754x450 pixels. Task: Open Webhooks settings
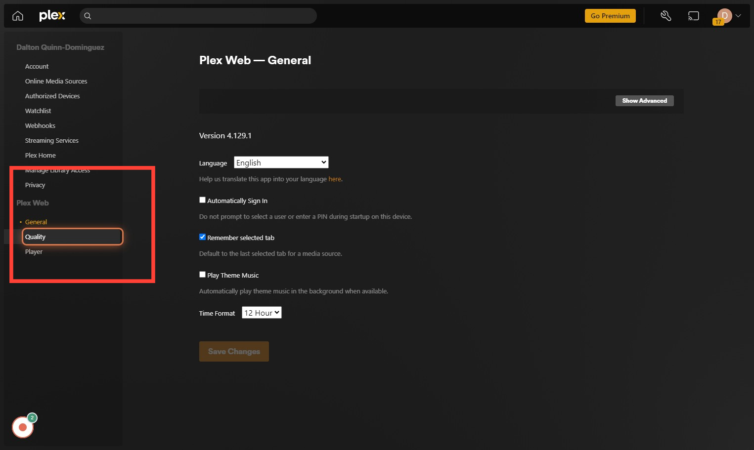point(40,125)
